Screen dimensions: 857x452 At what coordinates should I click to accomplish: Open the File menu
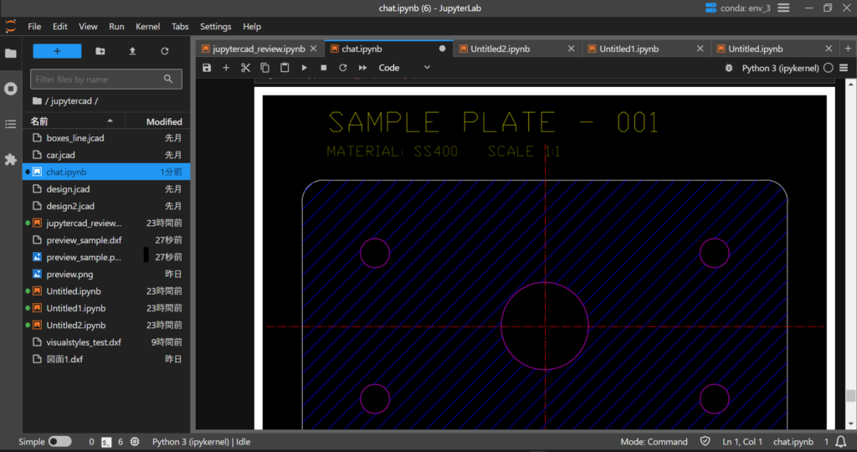(34, 26)
